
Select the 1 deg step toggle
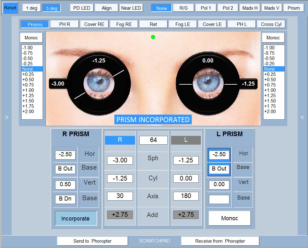pos(32,8)
